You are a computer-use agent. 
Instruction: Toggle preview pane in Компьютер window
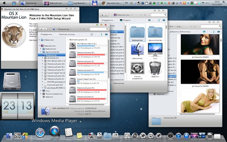point(101,34)
